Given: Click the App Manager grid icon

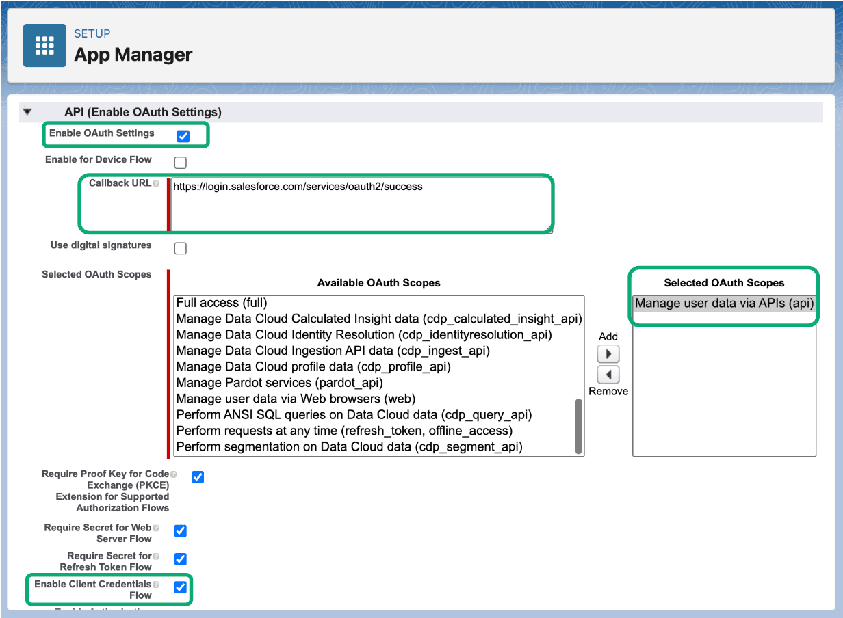Looking at the screenshot, I should click(x=44, y=45).
